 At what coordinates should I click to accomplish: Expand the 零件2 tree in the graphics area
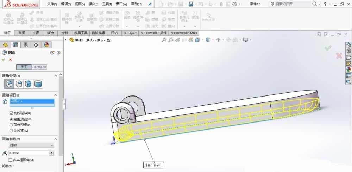point(65,40)
